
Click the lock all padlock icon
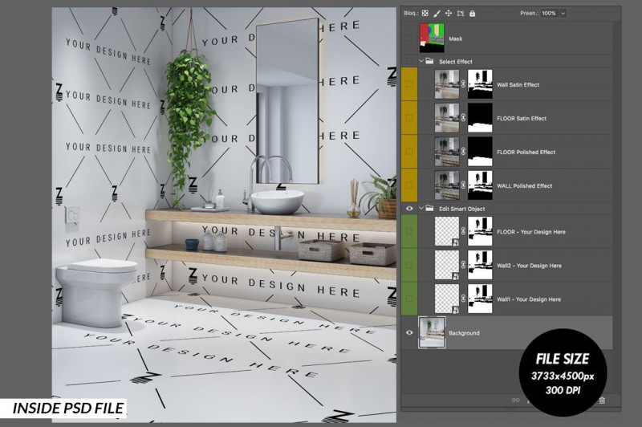coord(472,13)
